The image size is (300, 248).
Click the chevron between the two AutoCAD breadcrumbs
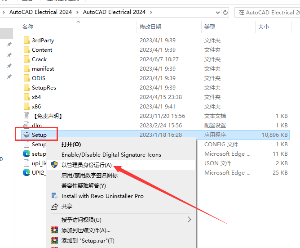(x=78, y=12)
